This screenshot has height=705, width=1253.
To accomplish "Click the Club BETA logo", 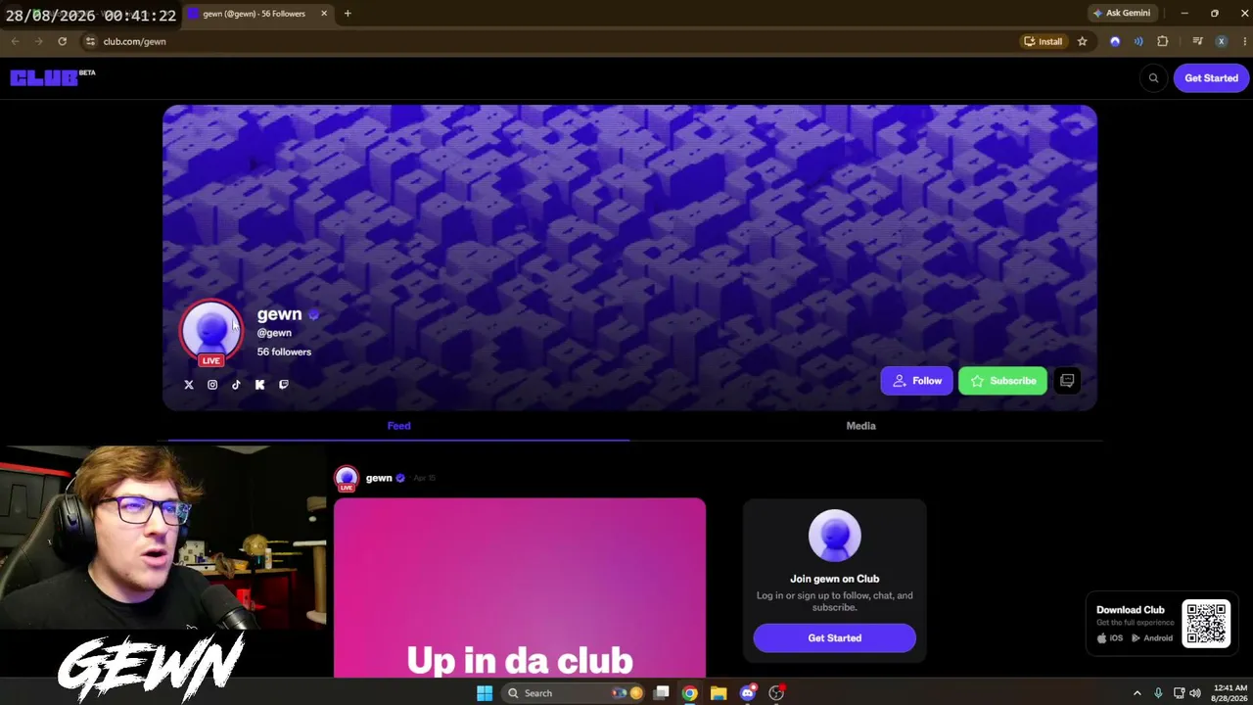I will (x=53, y=77).
